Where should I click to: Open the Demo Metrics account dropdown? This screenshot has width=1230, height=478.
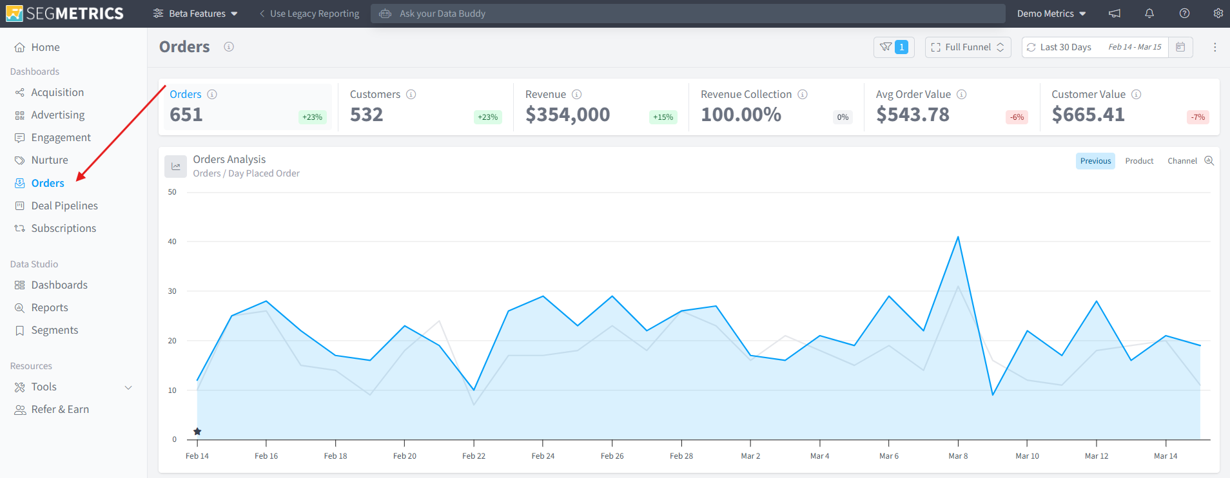1051,14
